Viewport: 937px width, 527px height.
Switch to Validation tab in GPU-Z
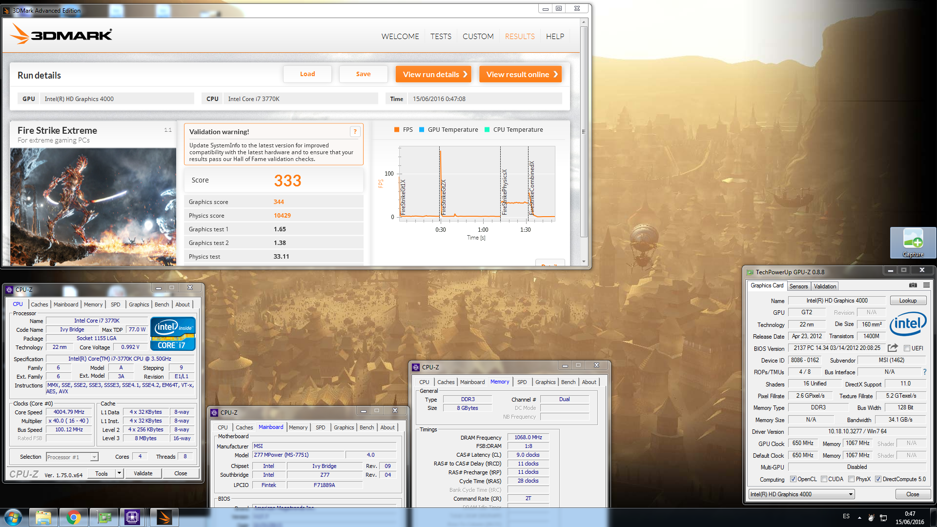point(825,286)
